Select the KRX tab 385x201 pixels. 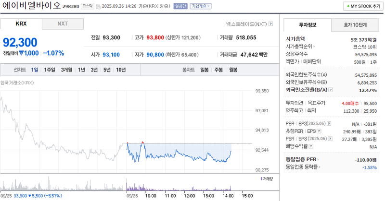coord(21,24)
